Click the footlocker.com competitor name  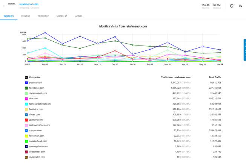(37, 88)
